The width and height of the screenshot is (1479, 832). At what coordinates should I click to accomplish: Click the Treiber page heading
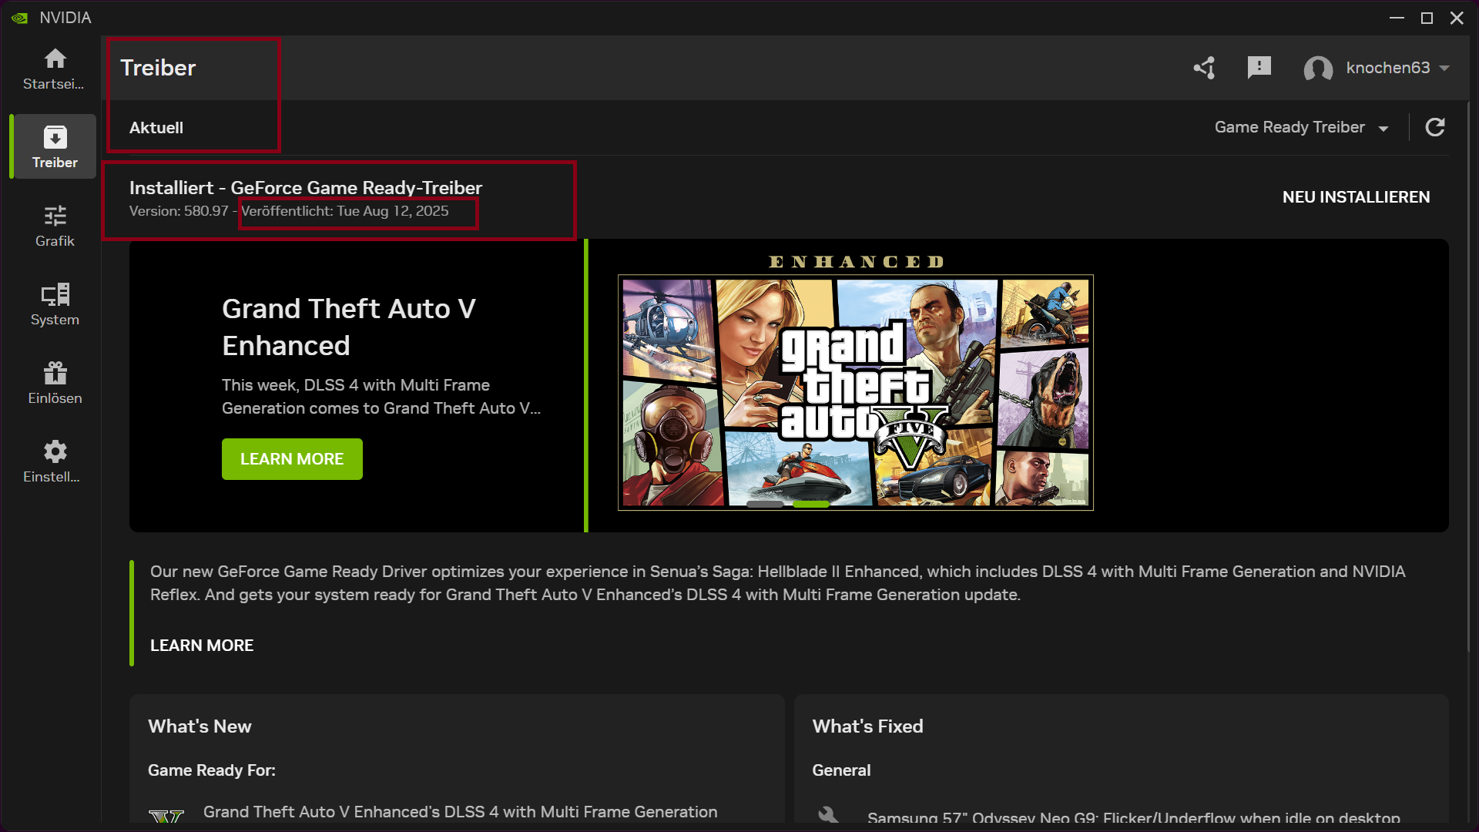[x=158, y=68]
